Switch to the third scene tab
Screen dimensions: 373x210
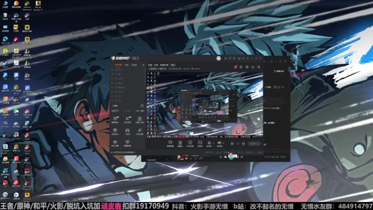pos(134,65)
